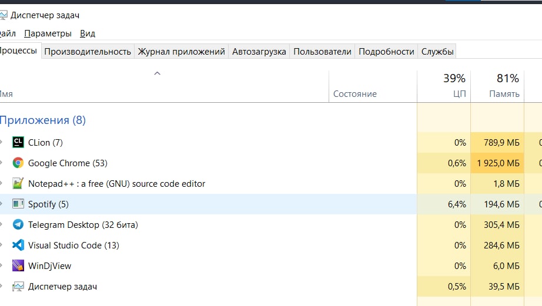
Task: Switch to the Службы tab
Action: (437, 52)
